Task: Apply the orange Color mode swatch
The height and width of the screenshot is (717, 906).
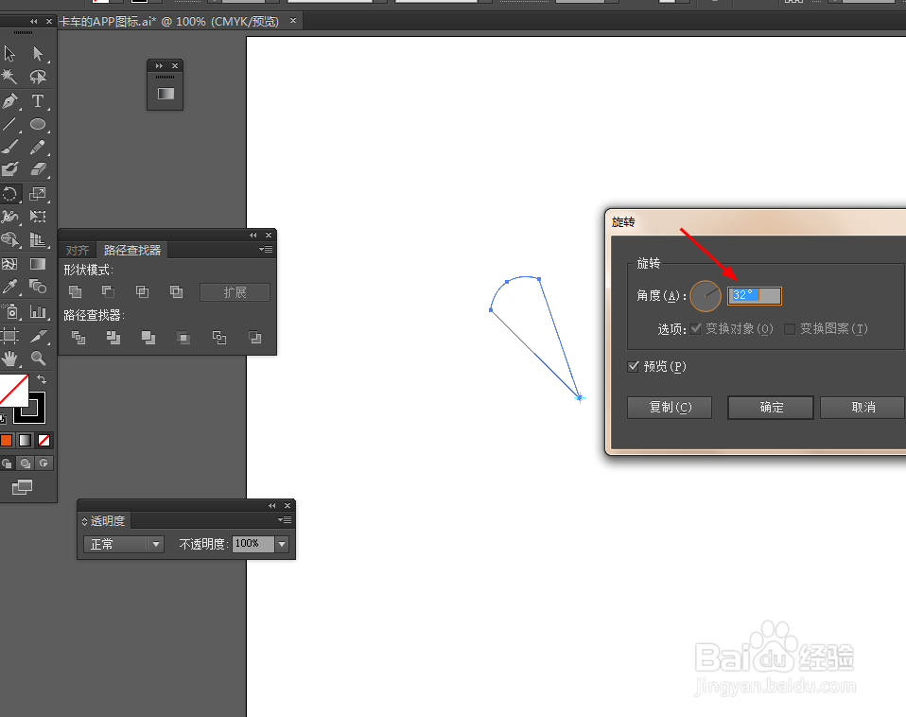Action: coord(7,440)
